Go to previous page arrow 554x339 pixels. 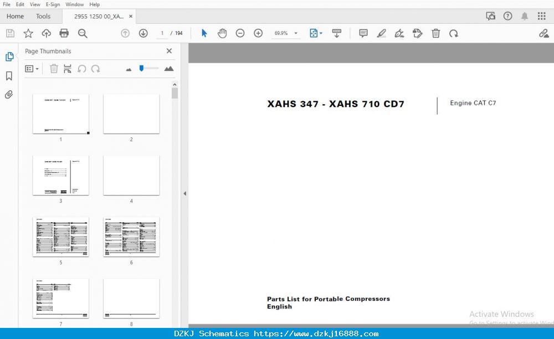[x=125, y=33]
